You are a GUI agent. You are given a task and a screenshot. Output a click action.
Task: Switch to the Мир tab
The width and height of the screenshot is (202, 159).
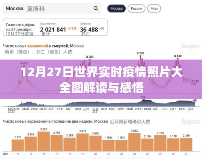154,8
